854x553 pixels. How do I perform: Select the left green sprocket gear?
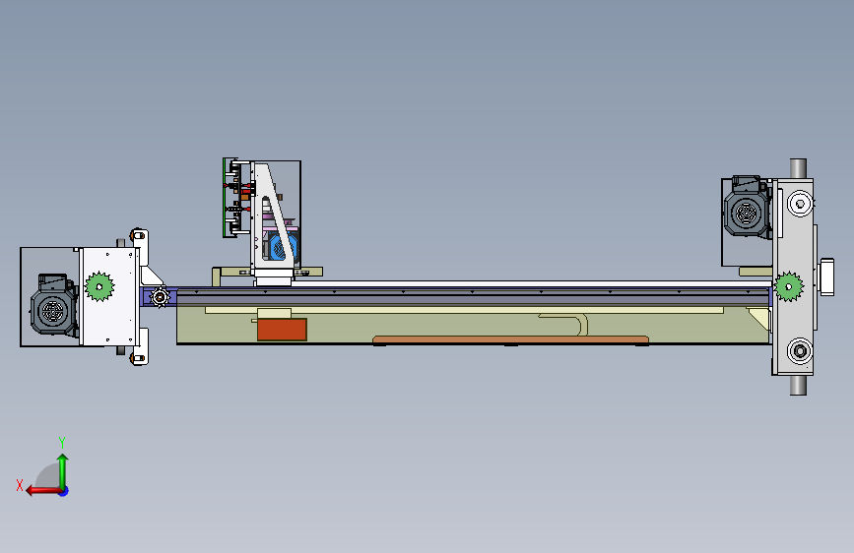[99, 286]
